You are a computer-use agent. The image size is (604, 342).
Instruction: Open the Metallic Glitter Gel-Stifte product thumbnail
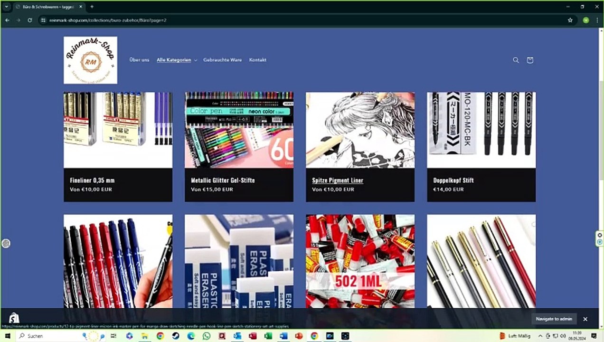point(239,130)
